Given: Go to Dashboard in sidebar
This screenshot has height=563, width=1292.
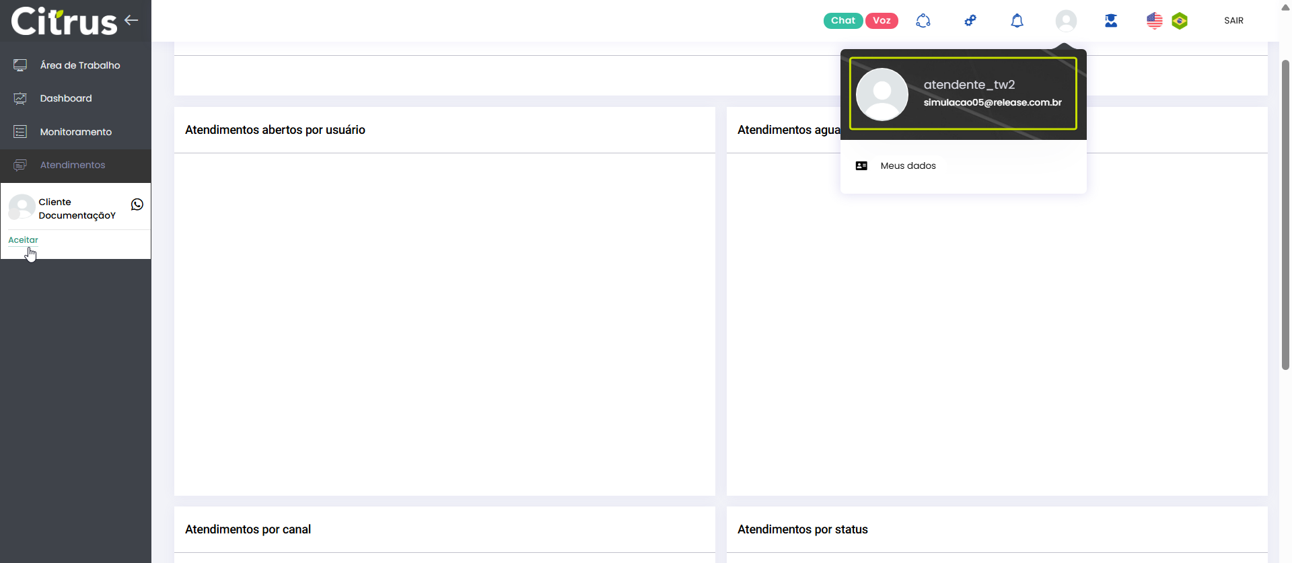Looking at the screenshot, I should [65, 98].
